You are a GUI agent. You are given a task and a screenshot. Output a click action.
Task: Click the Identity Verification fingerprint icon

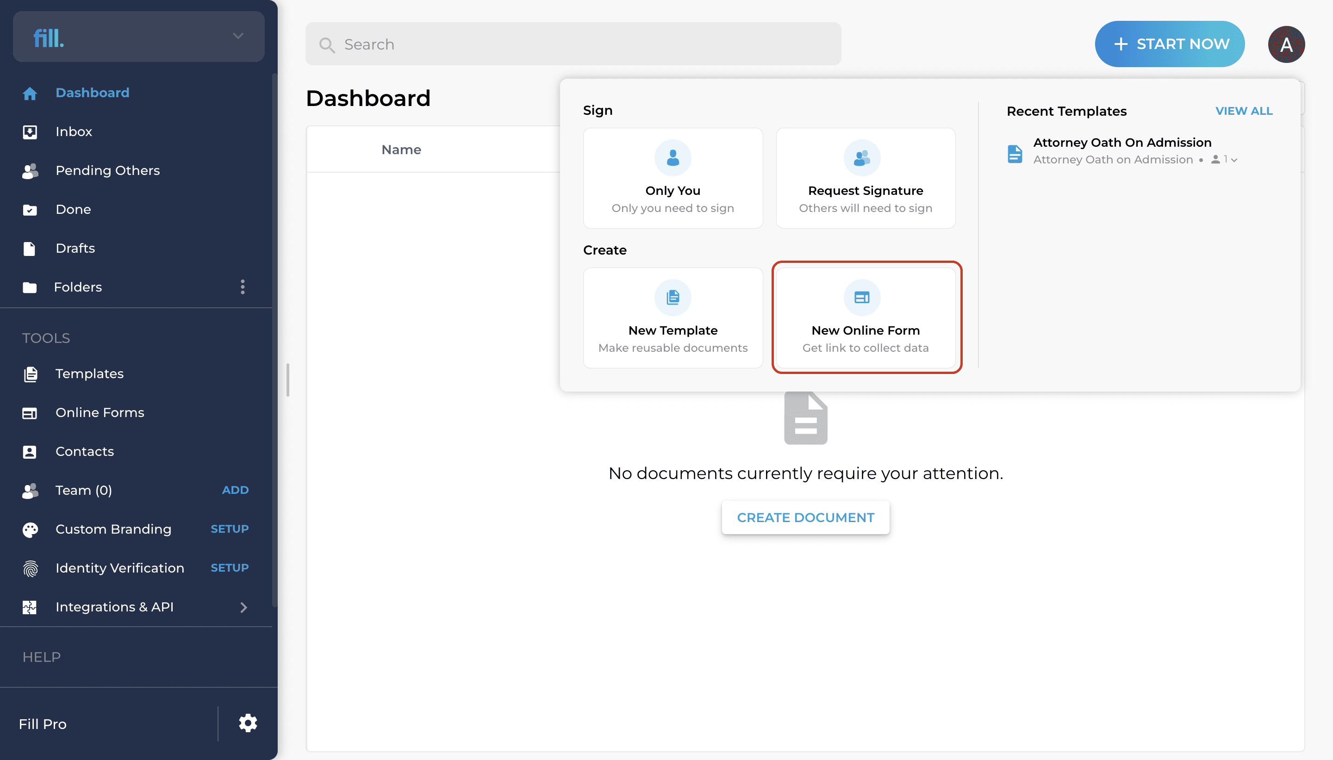pos(30,568)
